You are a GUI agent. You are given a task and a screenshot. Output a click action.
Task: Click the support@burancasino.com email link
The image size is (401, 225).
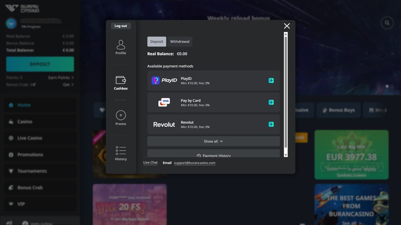pyautogui.click(x=194, y=163)
